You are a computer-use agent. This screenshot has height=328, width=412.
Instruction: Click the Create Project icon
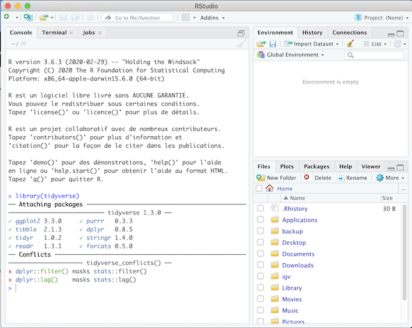coord(28,18)
